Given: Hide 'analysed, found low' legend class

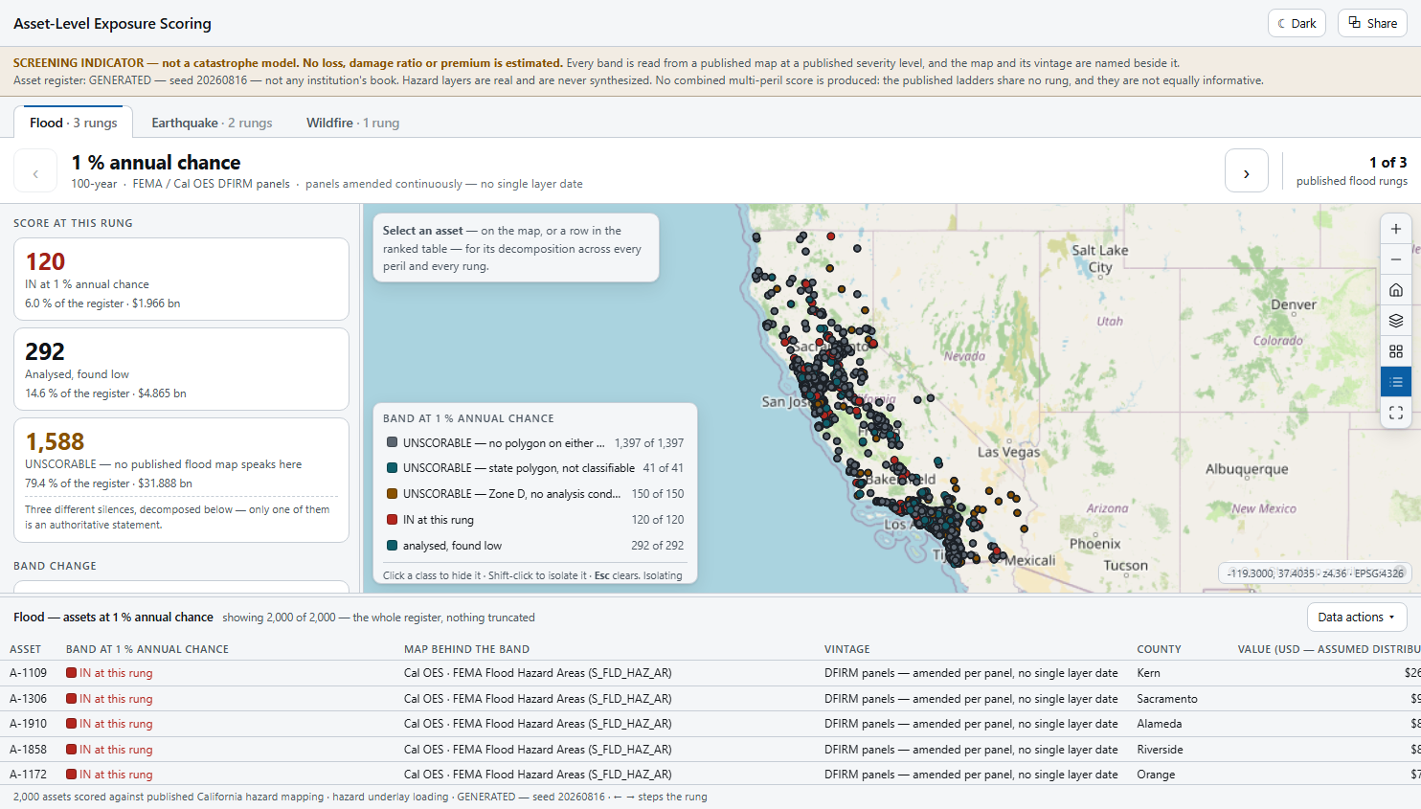Looking at the screenshot, I should (534, 546).
